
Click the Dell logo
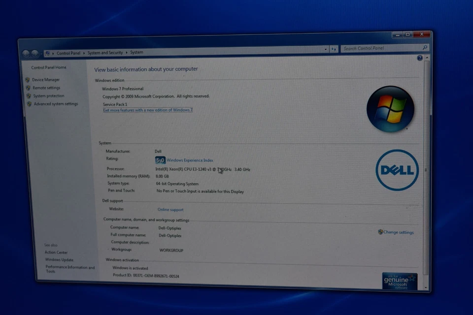397,170
